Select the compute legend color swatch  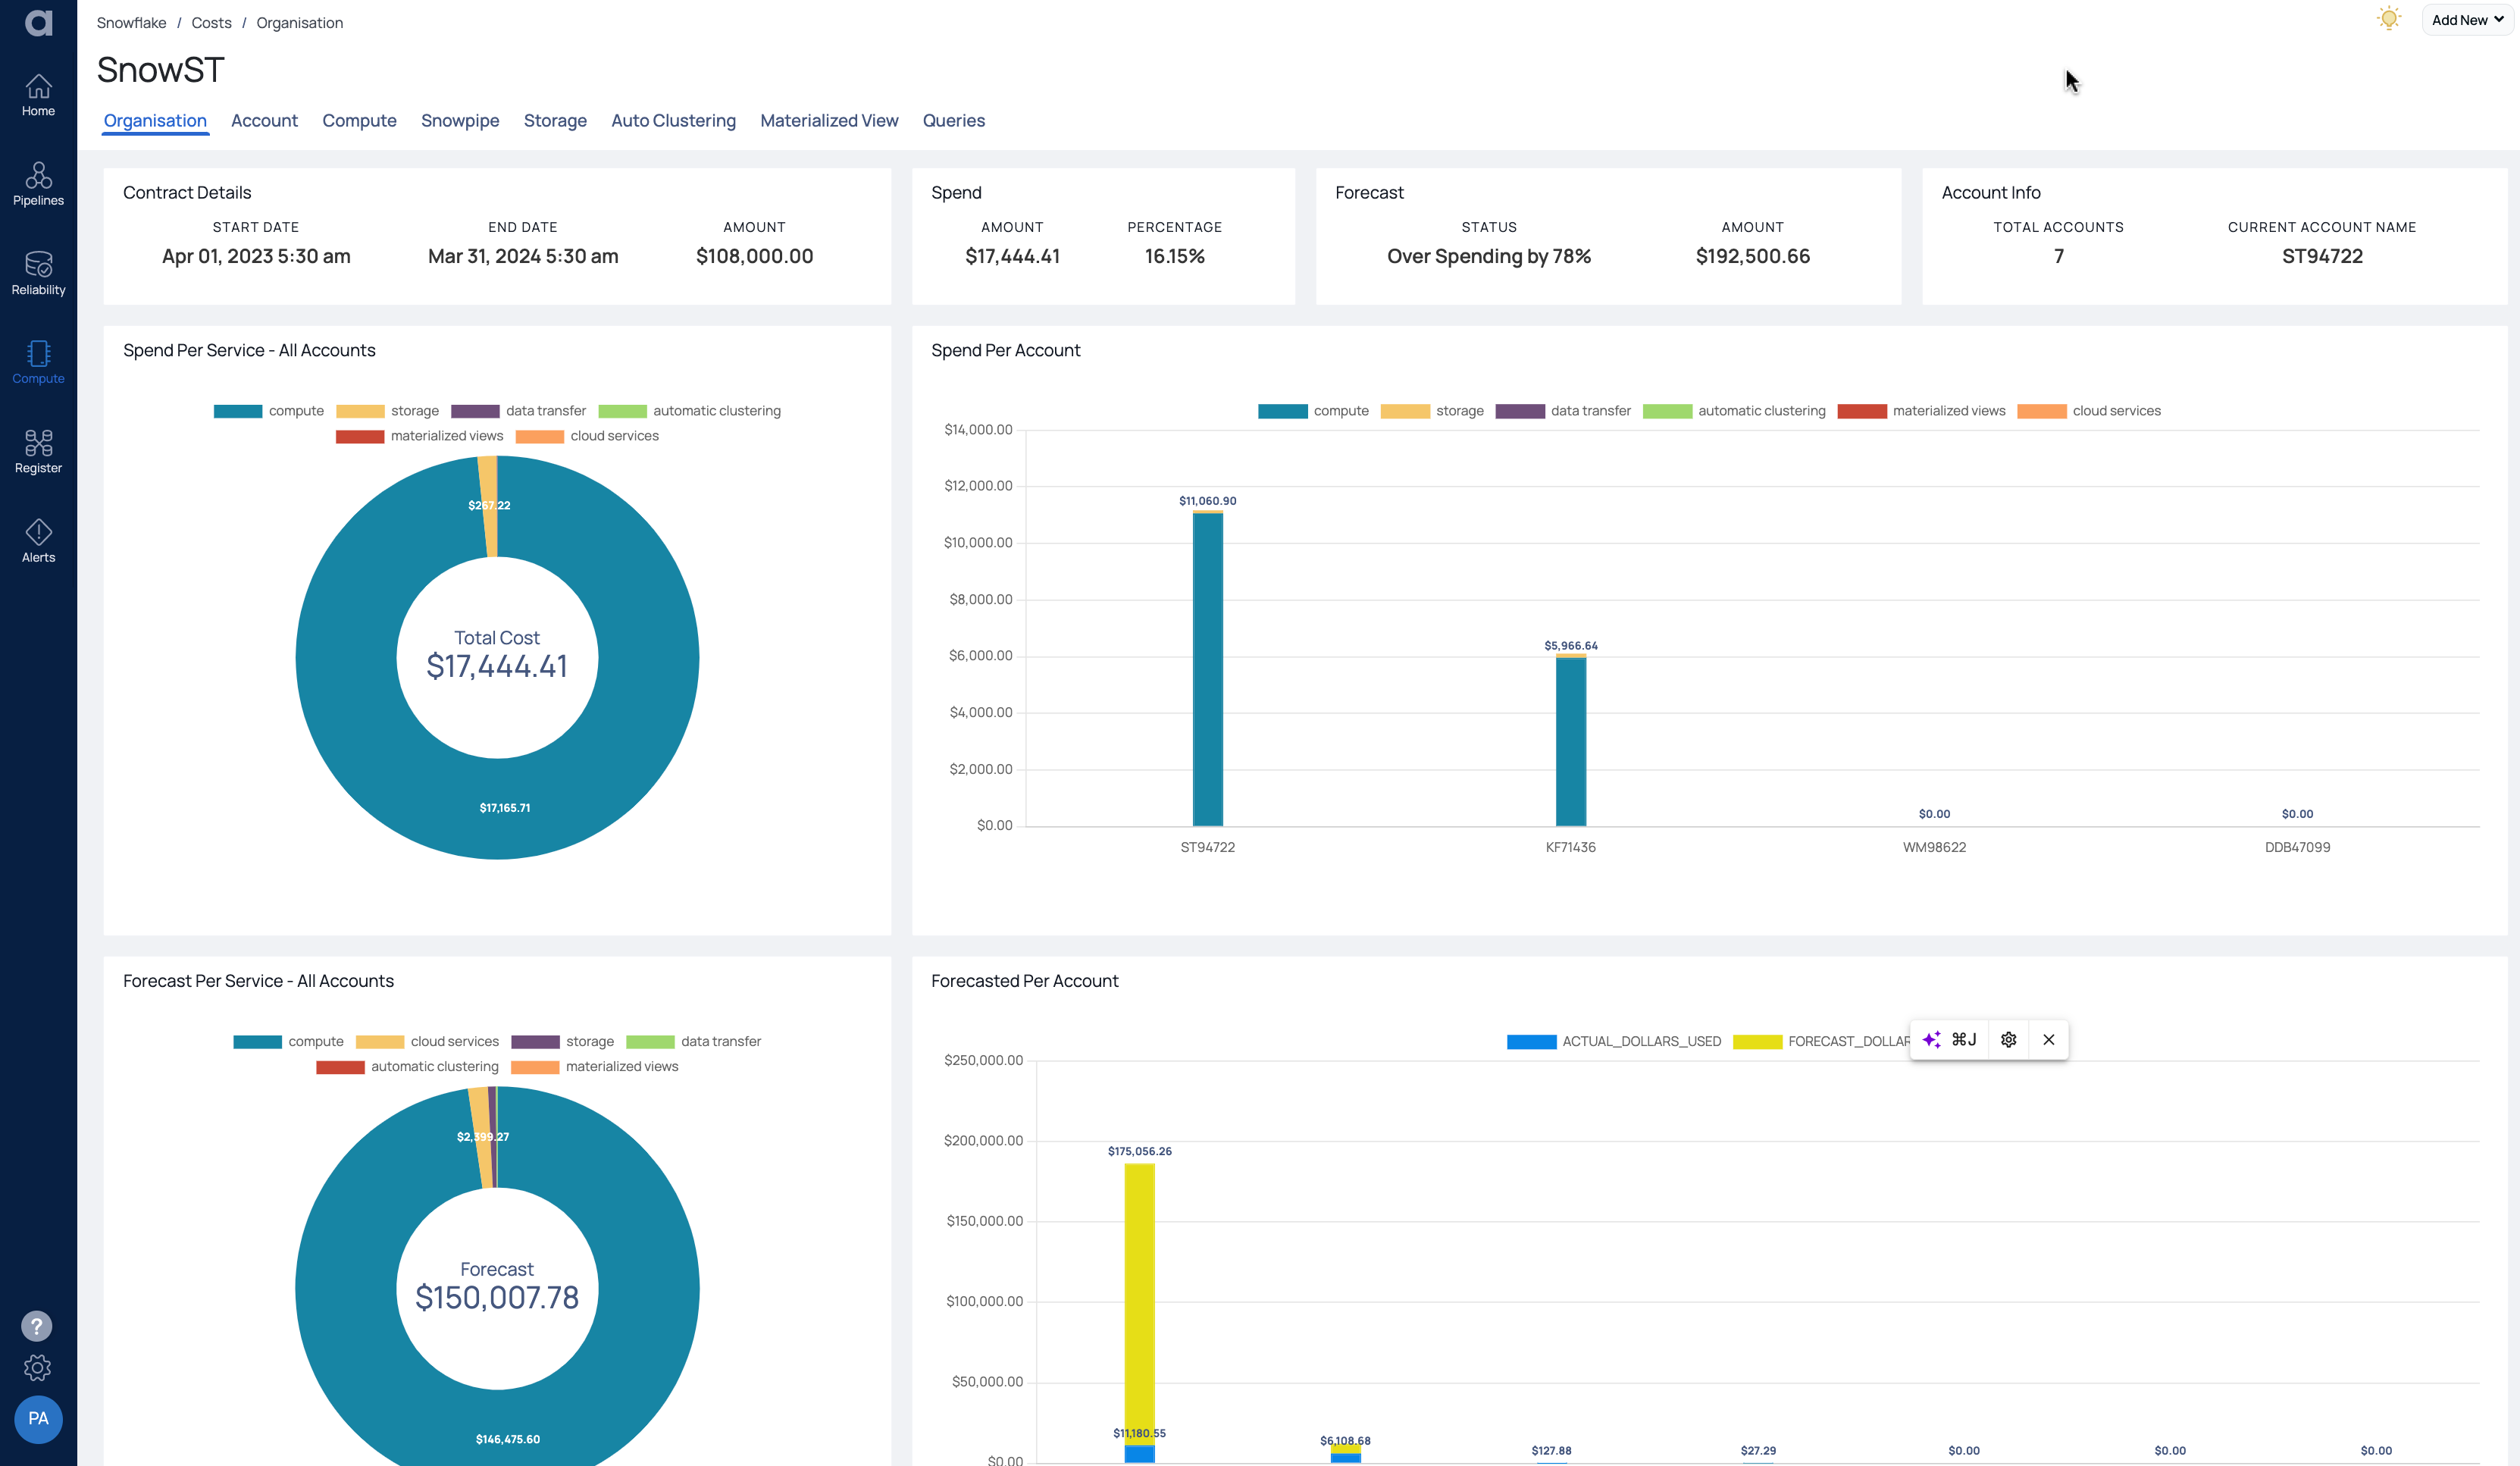[x=237, y=410]
